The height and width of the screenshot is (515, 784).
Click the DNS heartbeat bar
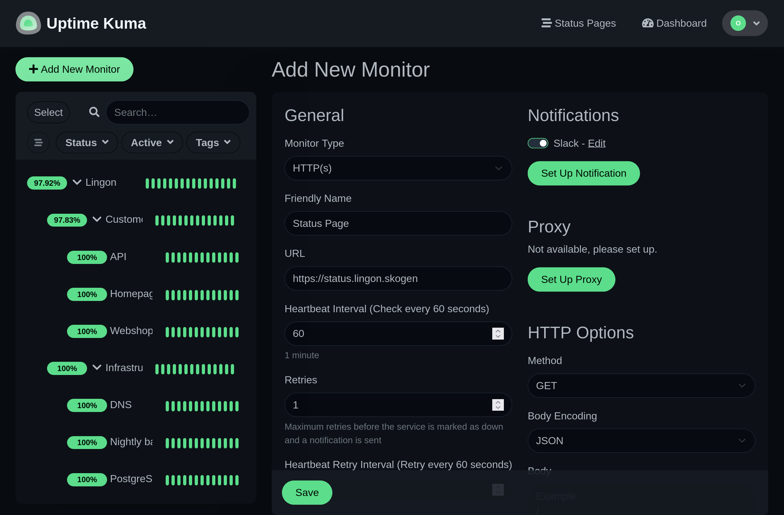[202, 406]
